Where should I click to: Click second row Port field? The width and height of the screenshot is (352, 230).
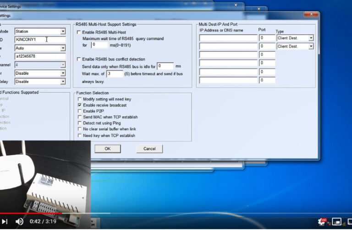tap(267, 46)
